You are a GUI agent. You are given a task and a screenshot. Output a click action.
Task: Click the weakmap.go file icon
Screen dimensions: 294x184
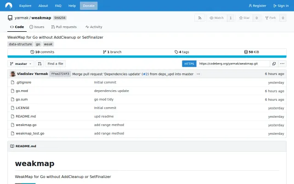coord(12,125)
